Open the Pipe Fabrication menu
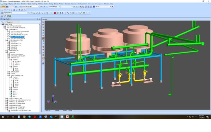 point(82,4)
